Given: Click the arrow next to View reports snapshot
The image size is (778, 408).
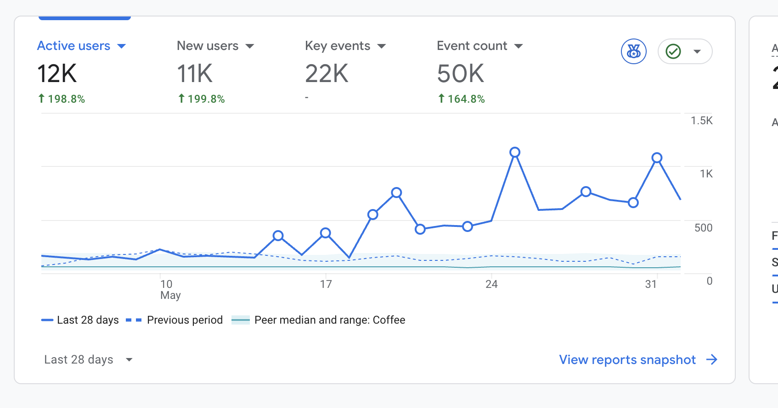Looking at the screenshot, I should (712, 360).
